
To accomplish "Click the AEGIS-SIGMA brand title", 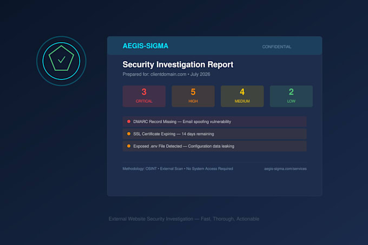I will 146,46.
